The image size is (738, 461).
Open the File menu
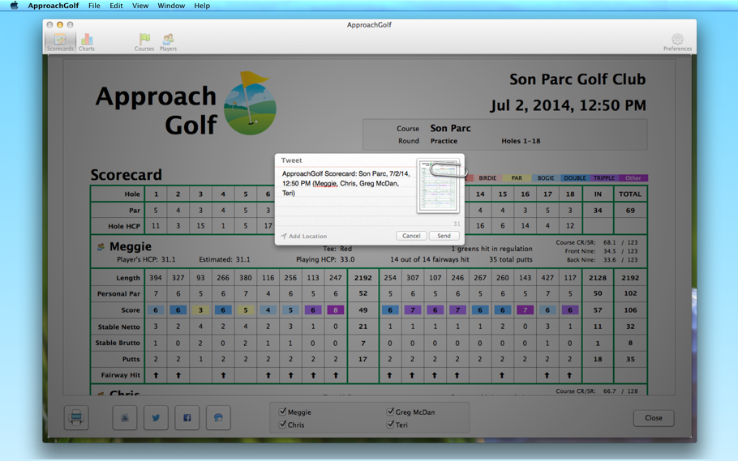(94, 6)
